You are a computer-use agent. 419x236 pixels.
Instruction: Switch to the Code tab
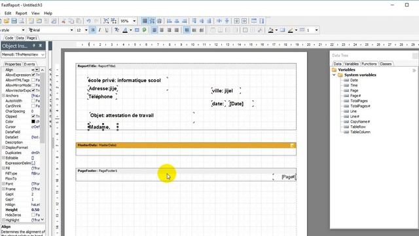click(9, 38)
